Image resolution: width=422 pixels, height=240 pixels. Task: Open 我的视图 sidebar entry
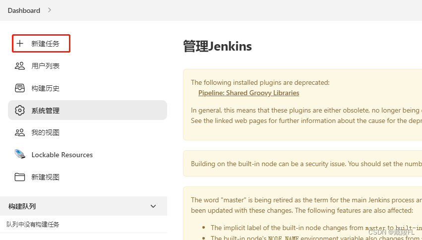click(x=45, y=132)
